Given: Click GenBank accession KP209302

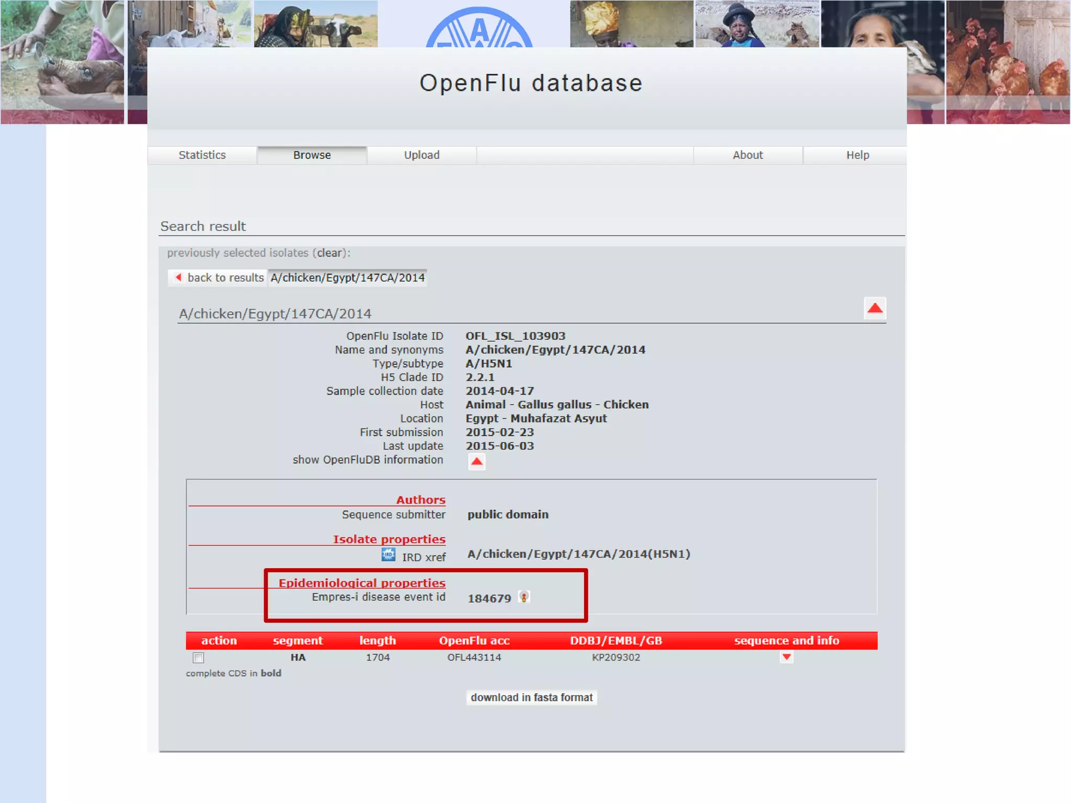Looking at the screenshot, I should tap(616, 657).
